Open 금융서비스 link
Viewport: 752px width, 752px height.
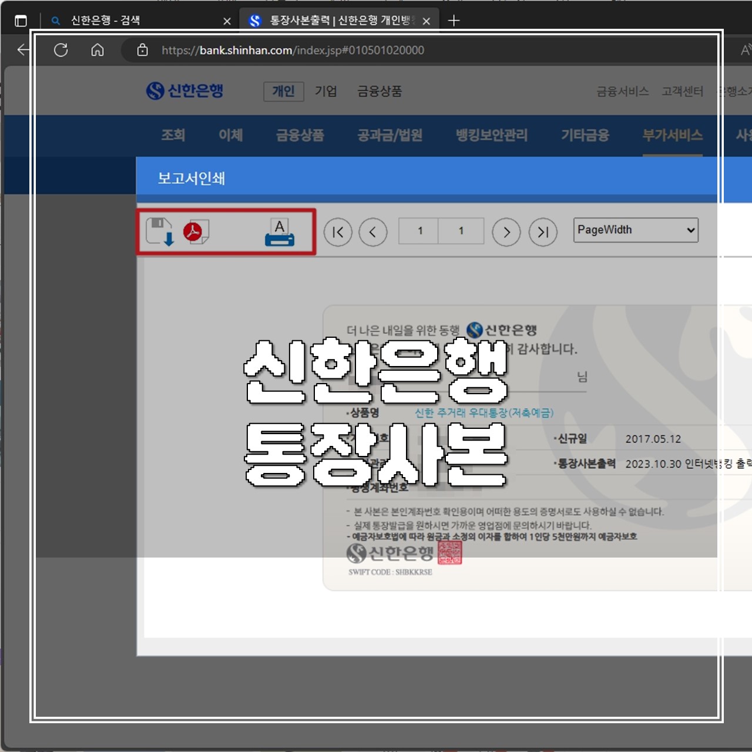[x=623, y=91]
